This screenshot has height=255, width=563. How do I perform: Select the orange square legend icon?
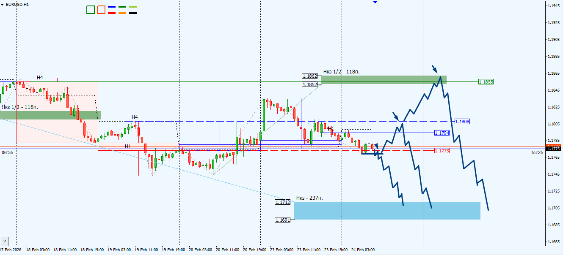point(101,10)
